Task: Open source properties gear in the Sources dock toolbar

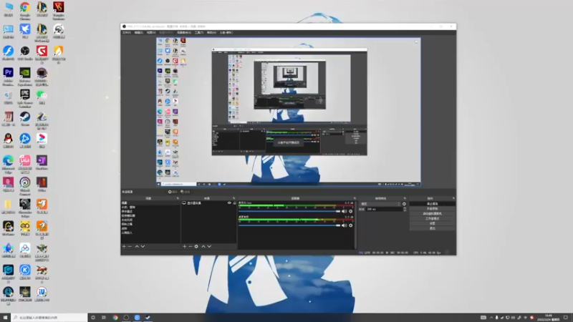Action: pyautogui.click(x=196, y=246)
